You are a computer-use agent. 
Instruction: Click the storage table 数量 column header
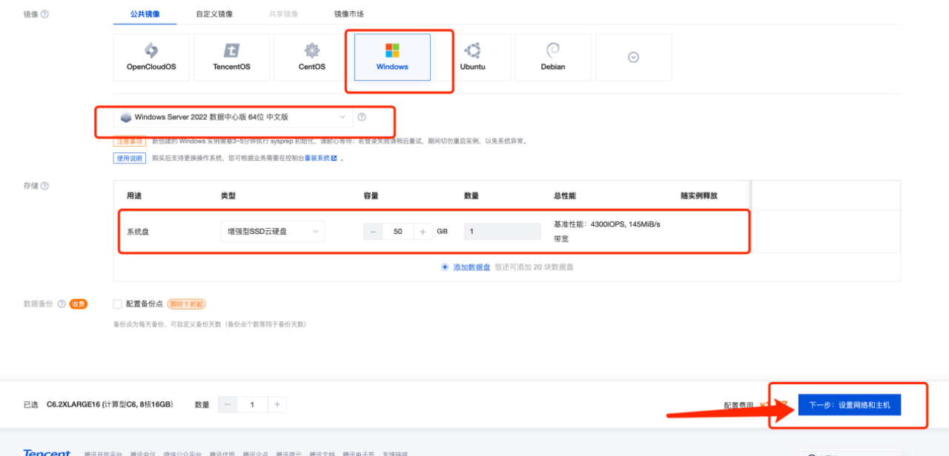point(472,196)
